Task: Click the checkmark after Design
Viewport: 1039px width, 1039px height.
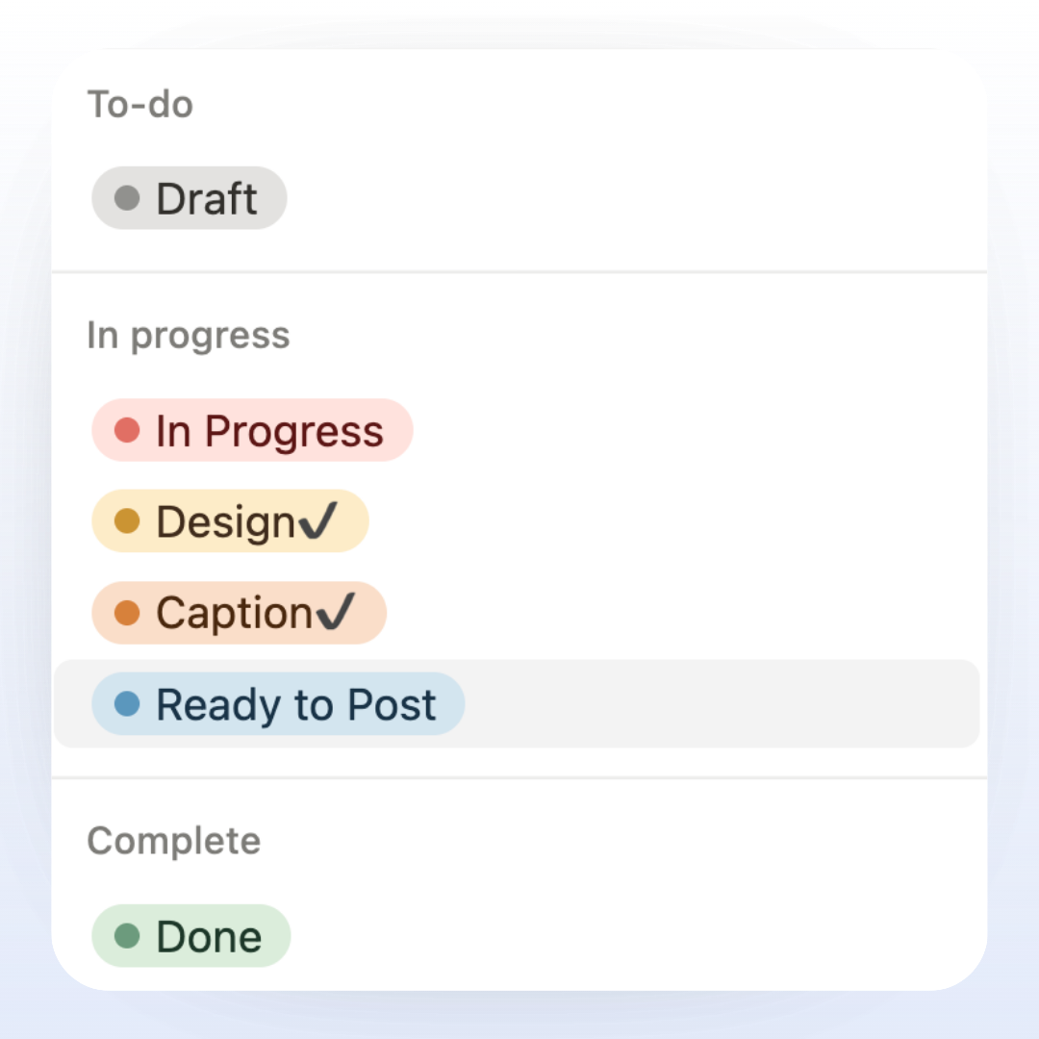Action: [317, 521]
